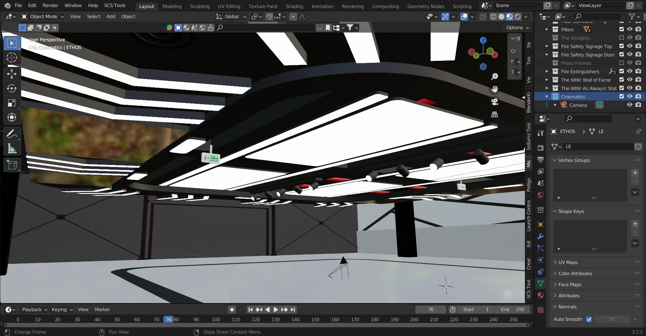646x336 pixels.
Task: Click the play animation button
Action: (x=276, y=309)
